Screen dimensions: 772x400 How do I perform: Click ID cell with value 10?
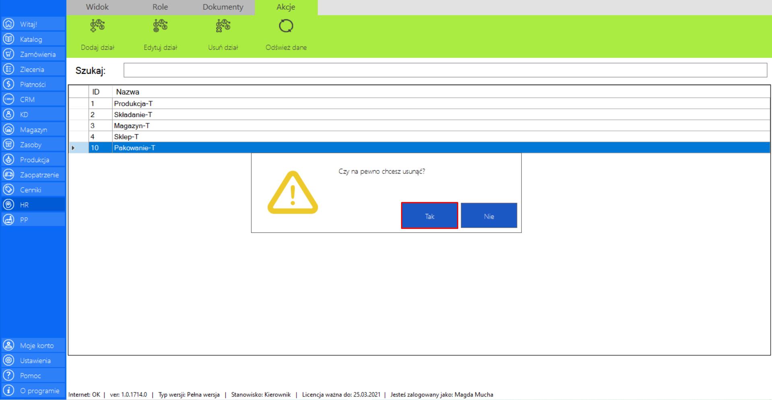click(x=100, y=148)
